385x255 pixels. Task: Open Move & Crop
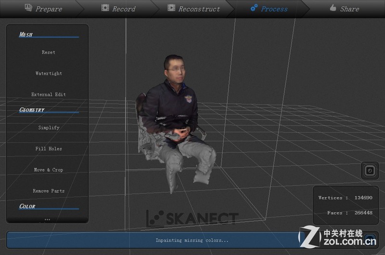[49, 170]
